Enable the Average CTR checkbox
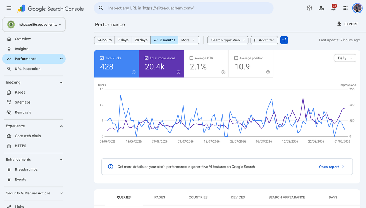Viewport: 366px width, 208px height. 192,58
